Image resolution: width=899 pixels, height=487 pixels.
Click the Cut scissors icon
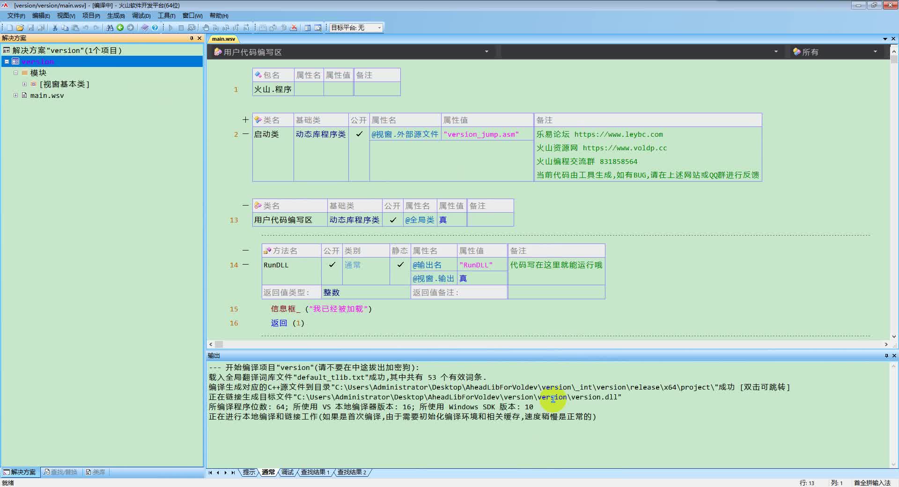click(x=55, y=28)
